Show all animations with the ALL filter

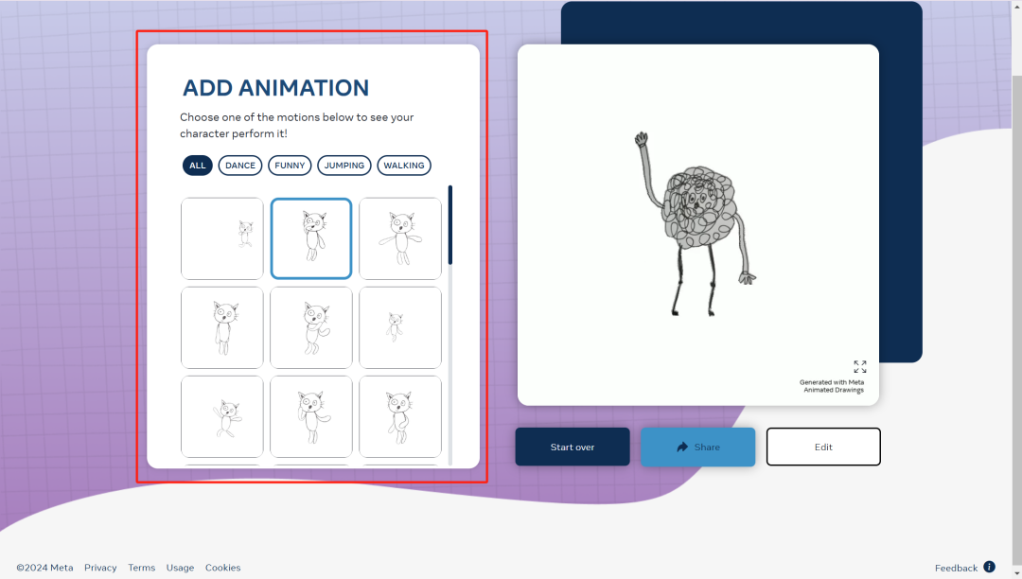(x=198, y=166)
